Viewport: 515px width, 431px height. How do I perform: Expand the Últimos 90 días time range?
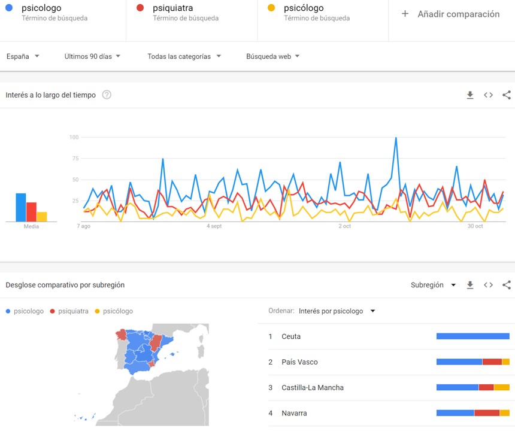point(92,56)
